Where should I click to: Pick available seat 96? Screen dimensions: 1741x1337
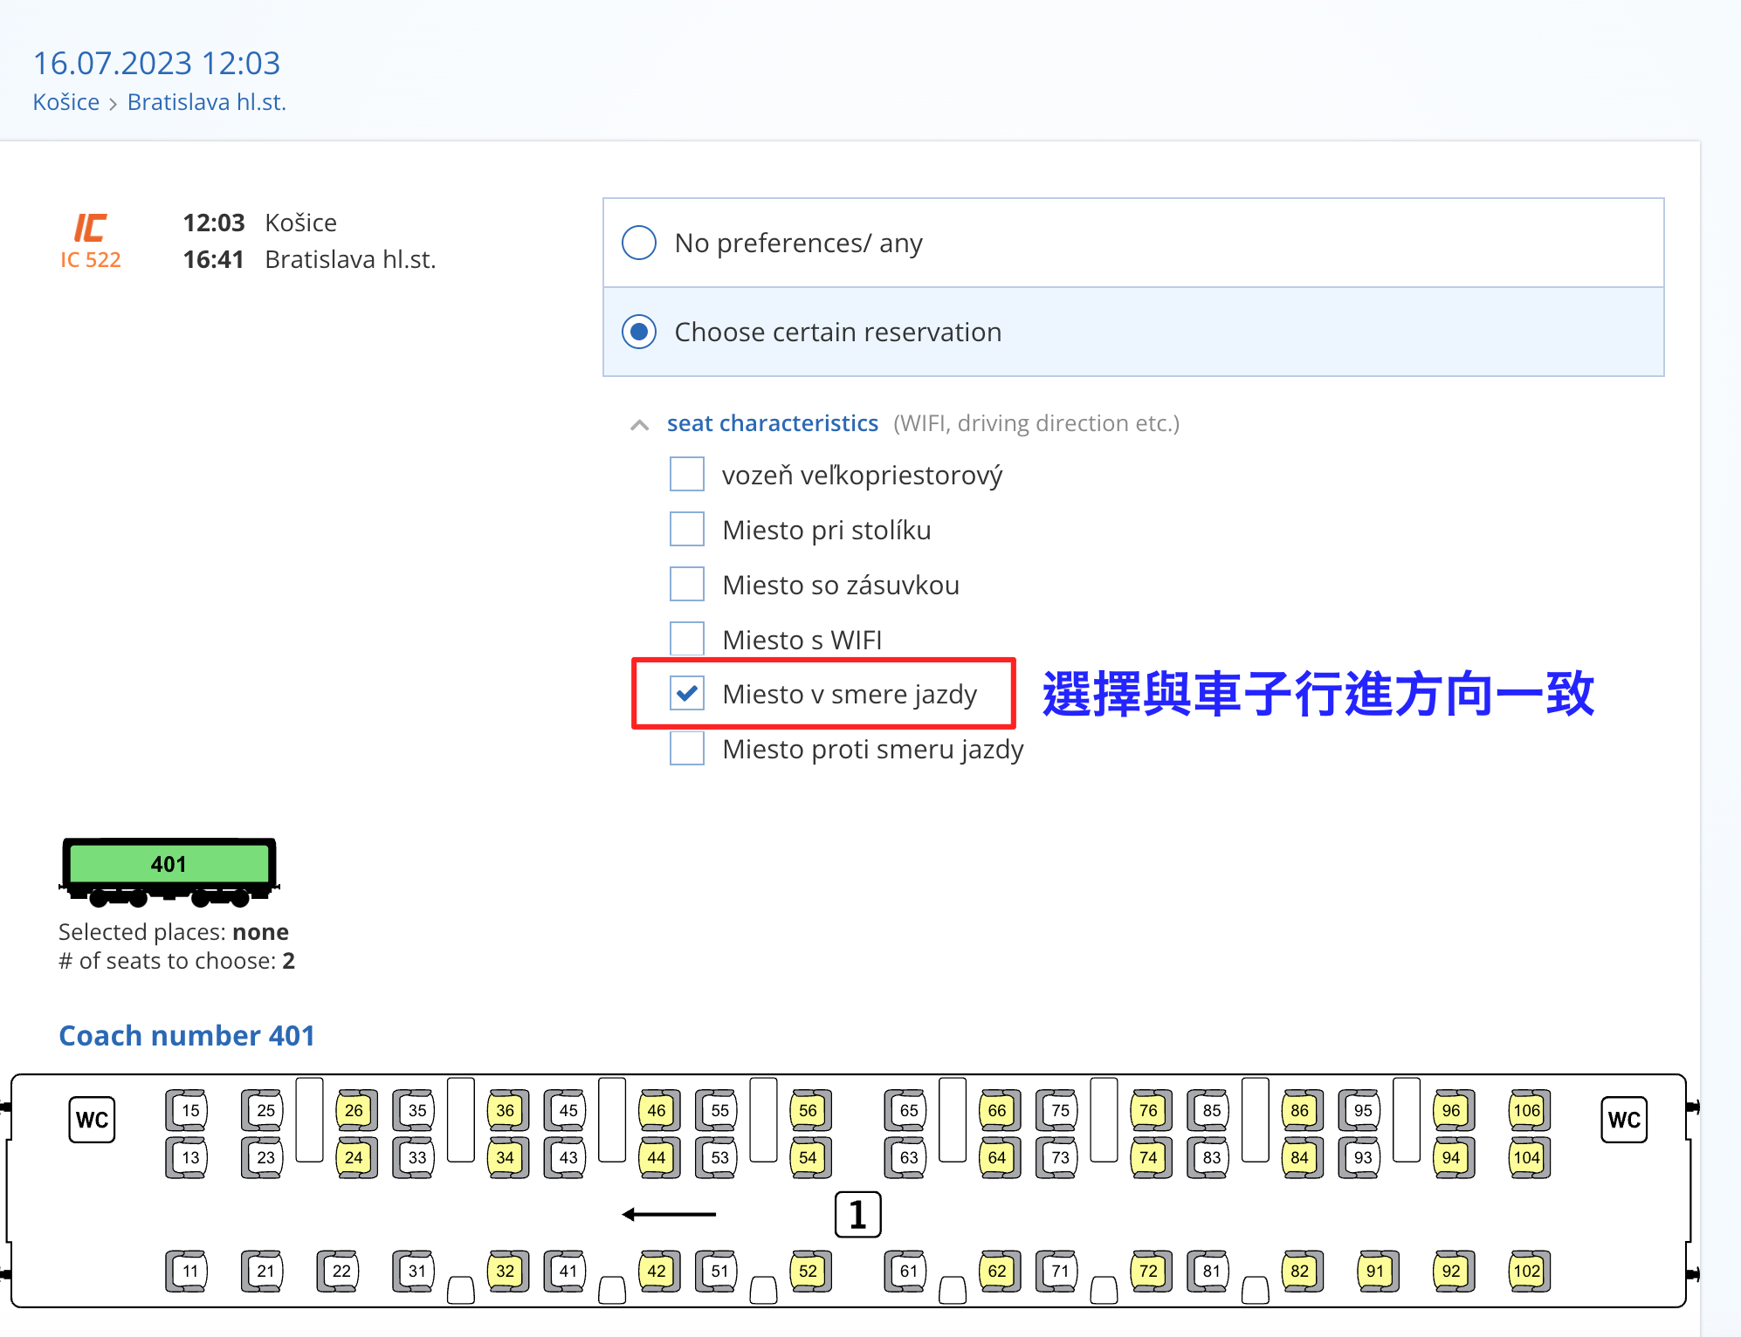(1453, 1110)
